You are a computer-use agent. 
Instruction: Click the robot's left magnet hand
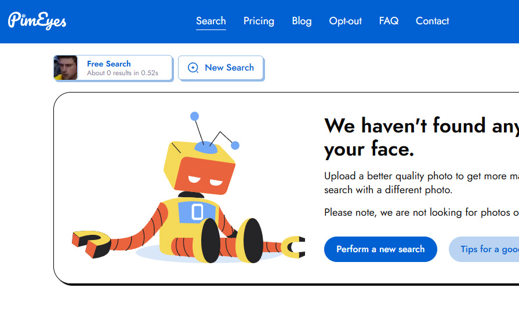point(91,243)
